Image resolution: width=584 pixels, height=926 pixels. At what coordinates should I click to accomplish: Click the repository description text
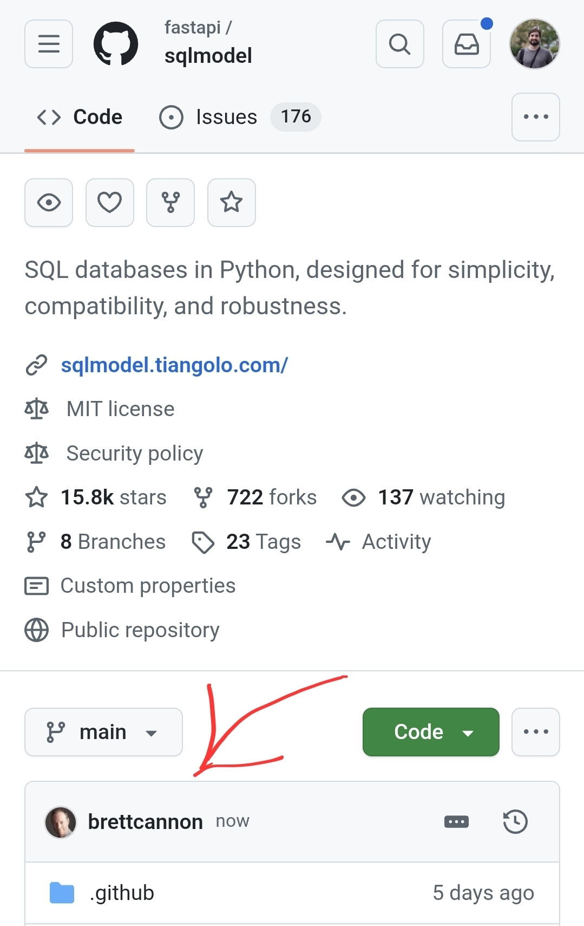[x=290, y=288]
